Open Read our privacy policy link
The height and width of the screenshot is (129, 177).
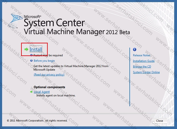(49, 74)
